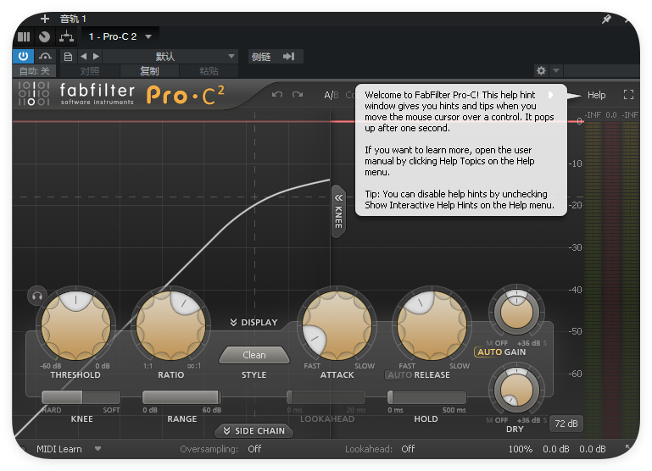652x471 pixels.
Task: Click the plus icon beside 音轨 1
Action: (45, 19)
